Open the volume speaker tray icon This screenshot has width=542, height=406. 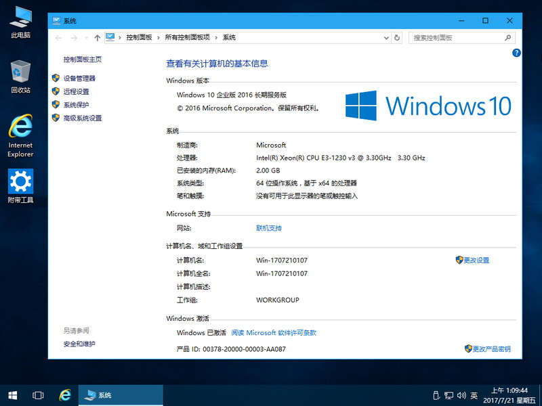click(x=461, y=395)
